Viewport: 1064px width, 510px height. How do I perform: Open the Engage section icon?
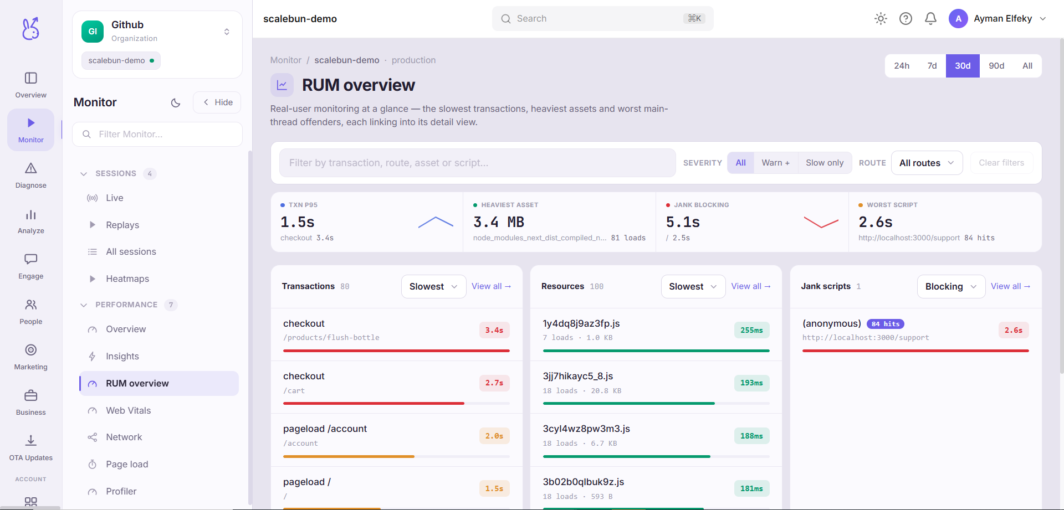(31, 266)
